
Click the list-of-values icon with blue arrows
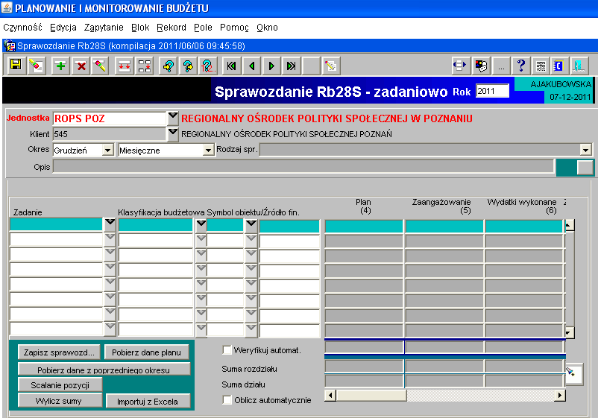[x=460, y=66]
